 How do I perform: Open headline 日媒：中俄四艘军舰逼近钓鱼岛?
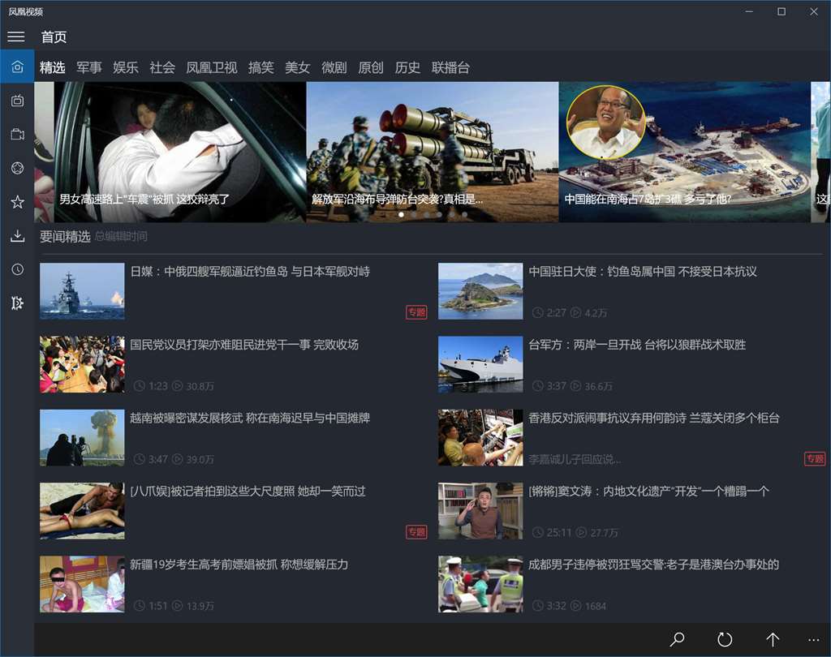pyautogui.click(x=250, y=272)
